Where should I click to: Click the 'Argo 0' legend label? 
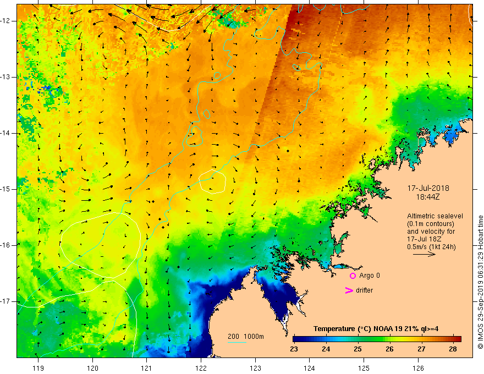click(370, 276)
